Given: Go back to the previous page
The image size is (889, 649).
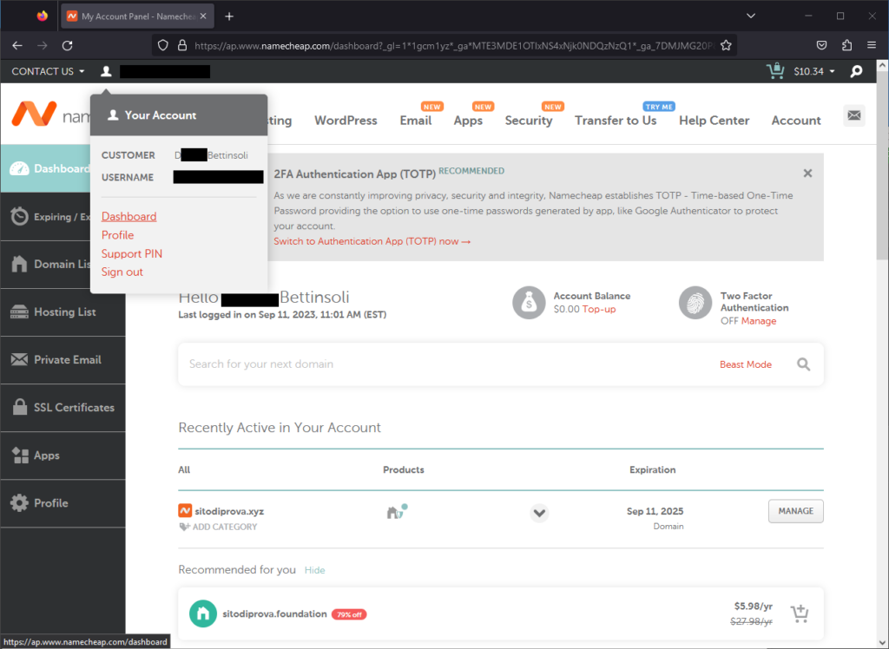Looking at the screenshot, I should (x=17, y=45).
